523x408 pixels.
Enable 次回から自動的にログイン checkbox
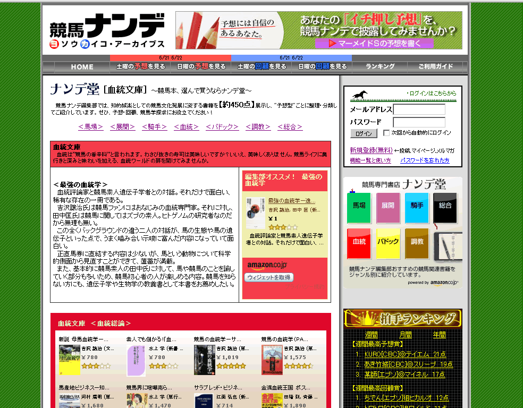tap(386, 133)
